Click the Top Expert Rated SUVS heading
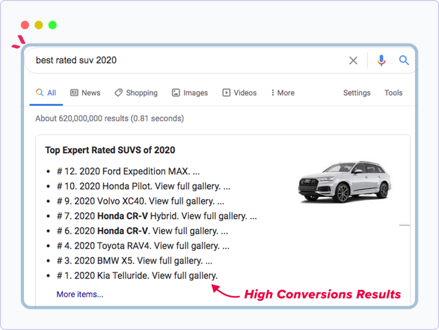Image resolution: width=439 pixels, height=330 pixels. point(110,150)
